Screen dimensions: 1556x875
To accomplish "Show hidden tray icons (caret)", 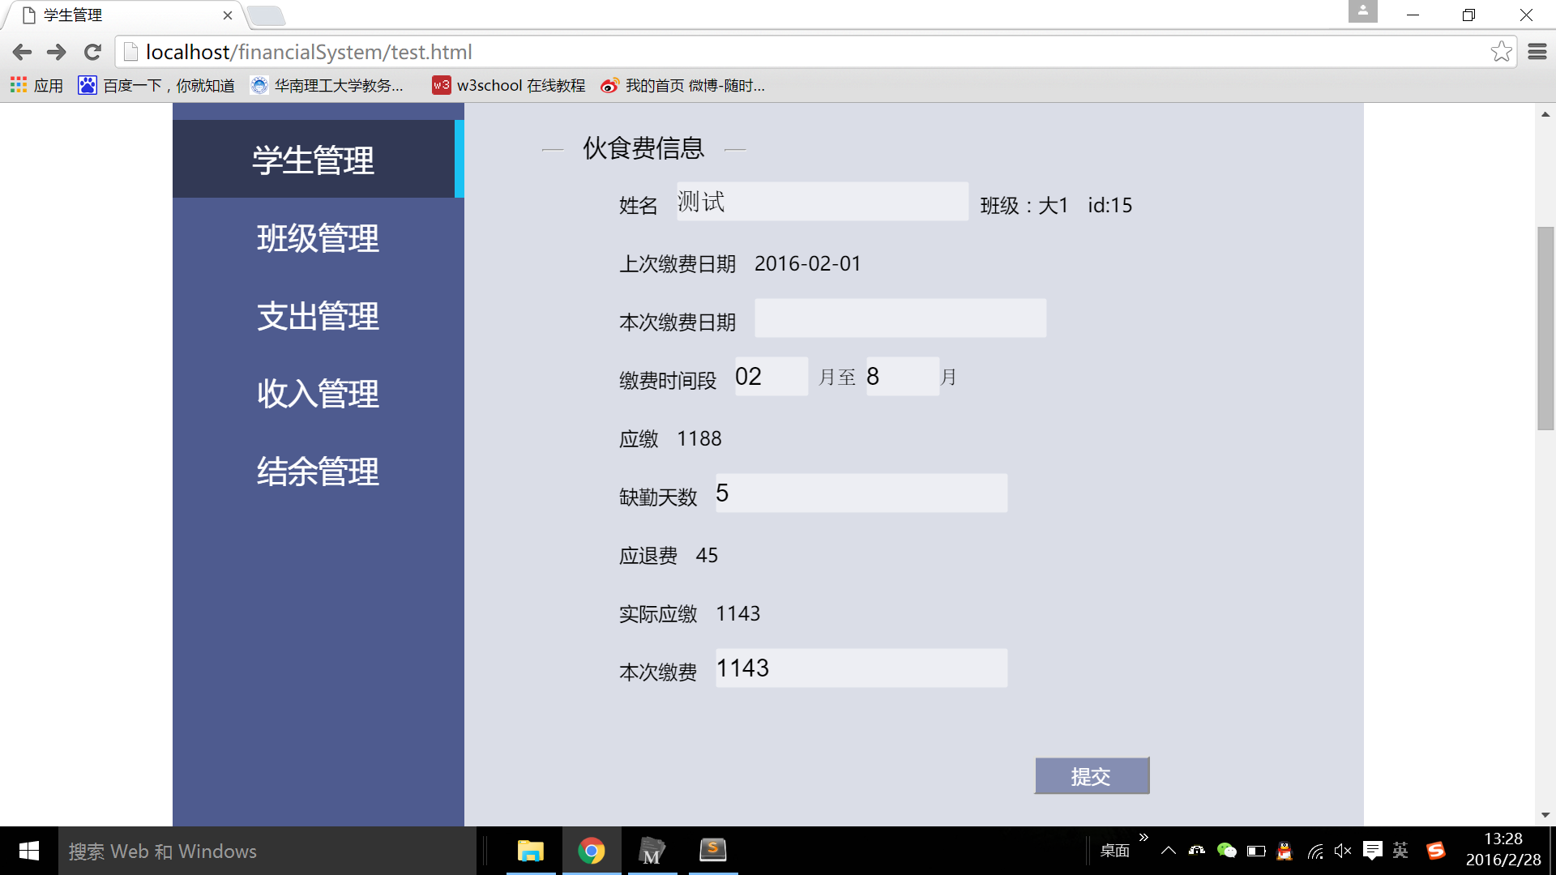I will coord(1168,851).
